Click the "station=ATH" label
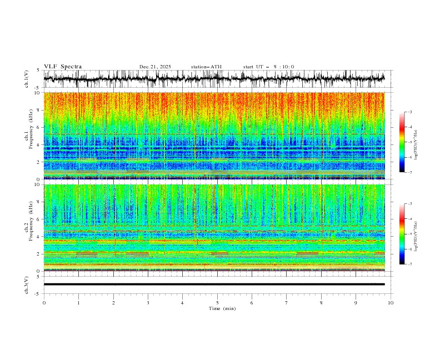The image size is (440, 340). point(206,67)
